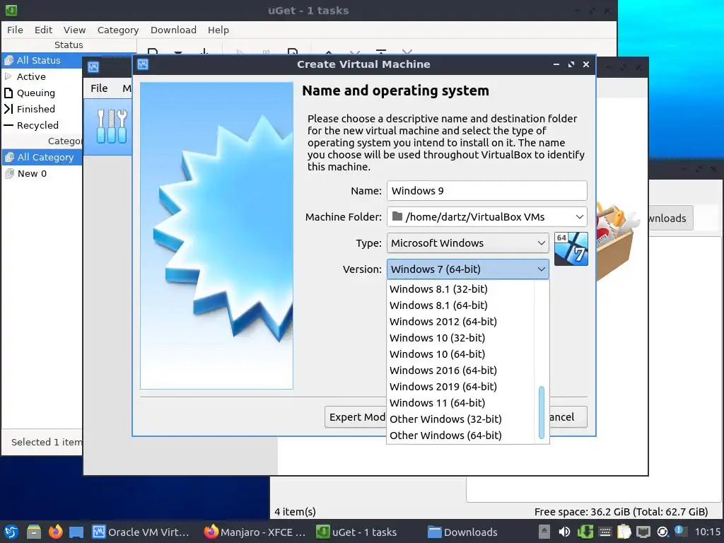Select Active status in uGet sidebar

point(42,76)
